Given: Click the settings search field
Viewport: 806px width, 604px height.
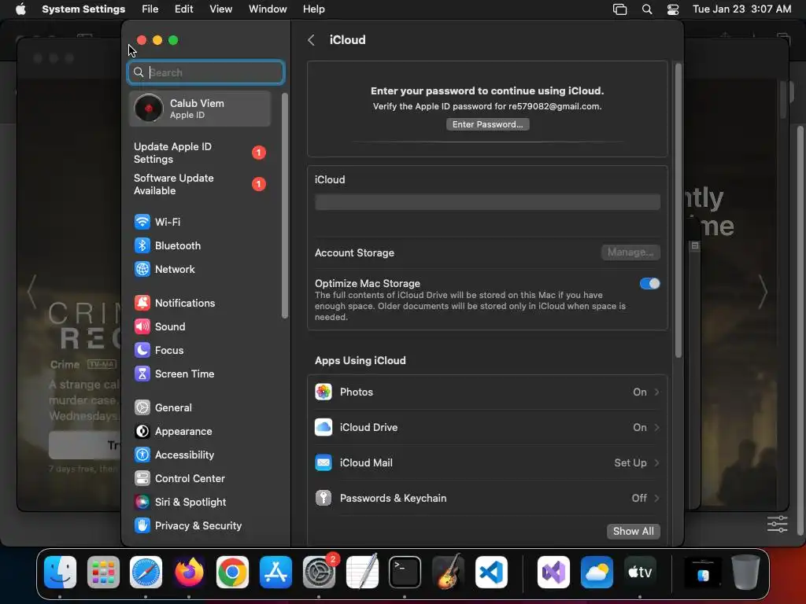Looking at the screenshot, I should pyautogui.click(x=206, y=72).
